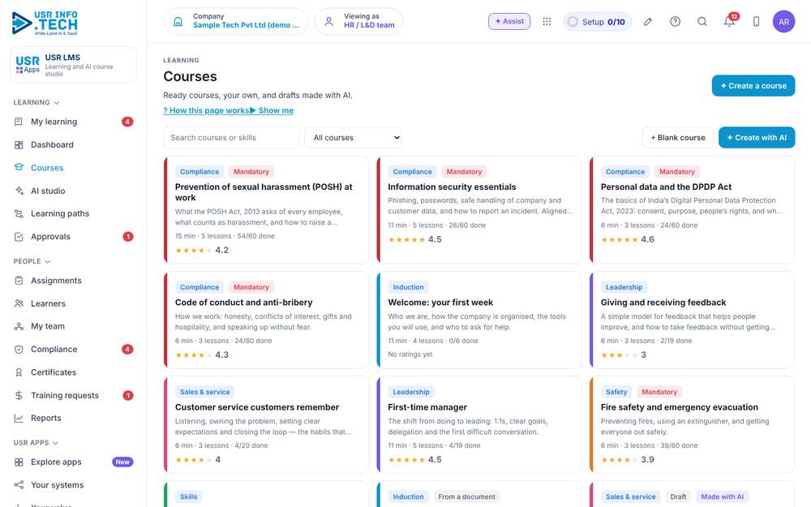Collapse the USR APPS sidebar section
Viewport: 811px width, 507px height.
[x=36, y=443]
